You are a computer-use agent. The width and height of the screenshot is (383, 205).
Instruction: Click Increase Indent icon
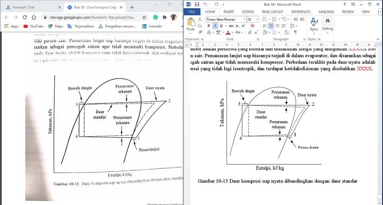(302, 19)
